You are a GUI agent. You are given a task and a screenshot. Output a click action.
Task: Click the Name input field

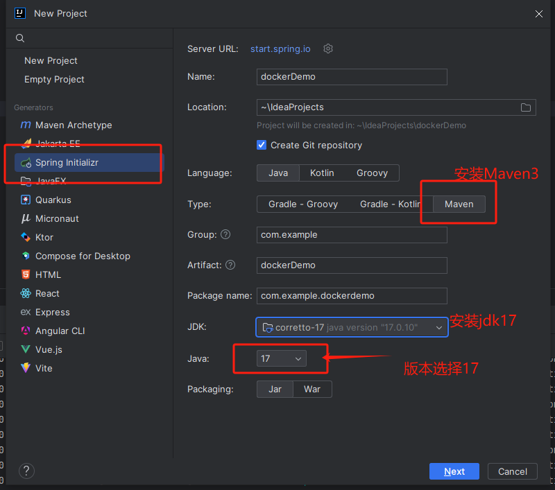point(352,77)
